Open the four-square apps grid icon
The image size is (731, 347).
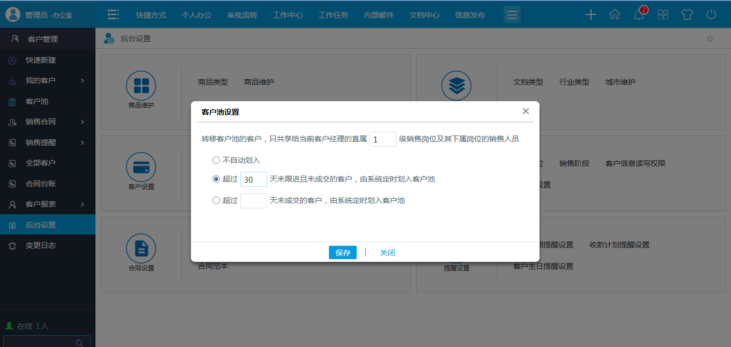[x=663, y=15]
